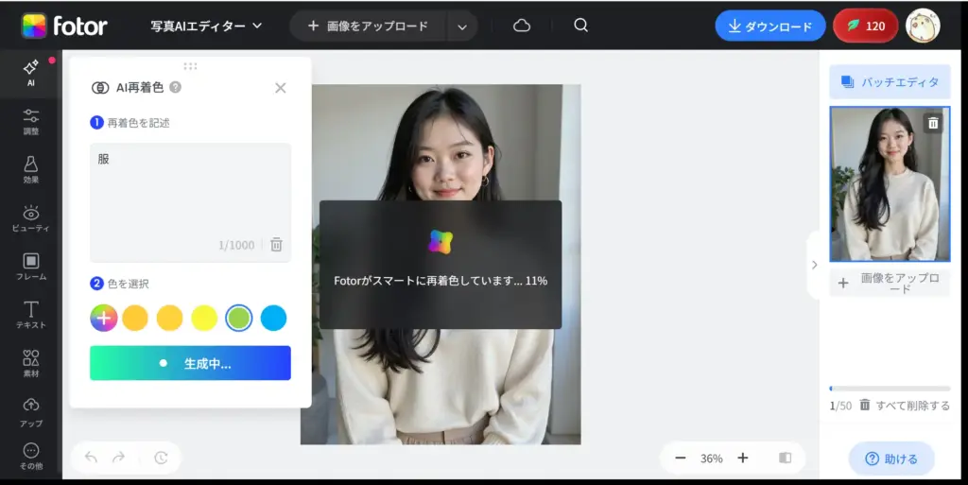Open the 写真AIエディター dropdown

206,26
